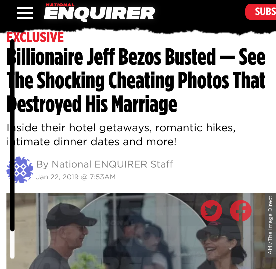The image size is (276, 269).
Task: Click the black torn-edge header bar
Action: 138,16
